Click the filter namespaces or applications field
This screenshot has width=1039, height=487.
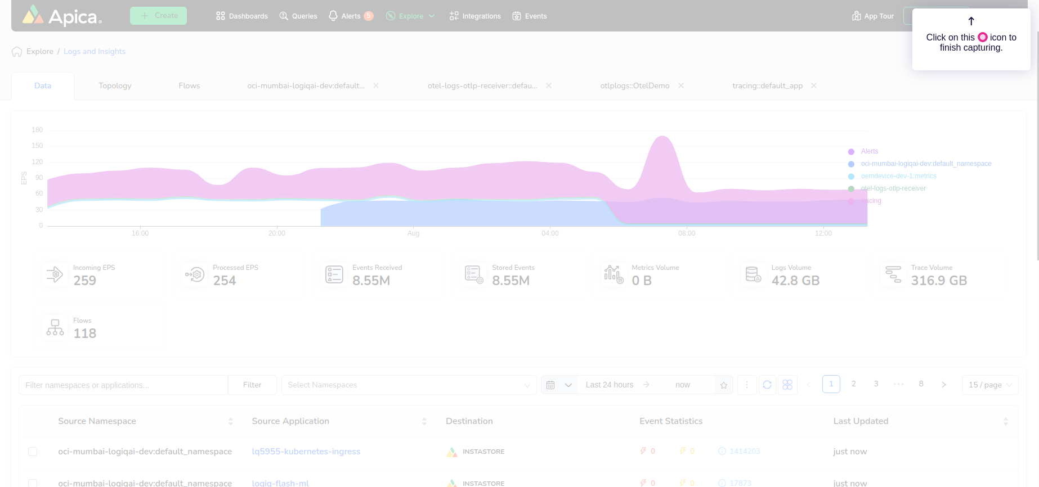(x=123, y=385)
